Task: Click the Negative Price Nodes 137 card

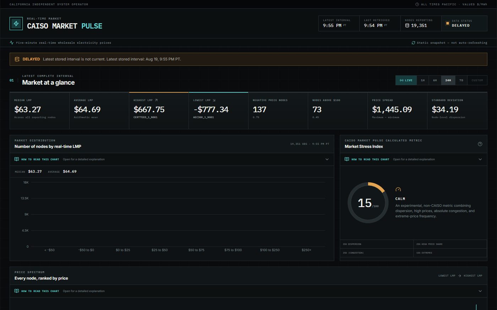Action: pyautogui.click(x=278, y=111)
